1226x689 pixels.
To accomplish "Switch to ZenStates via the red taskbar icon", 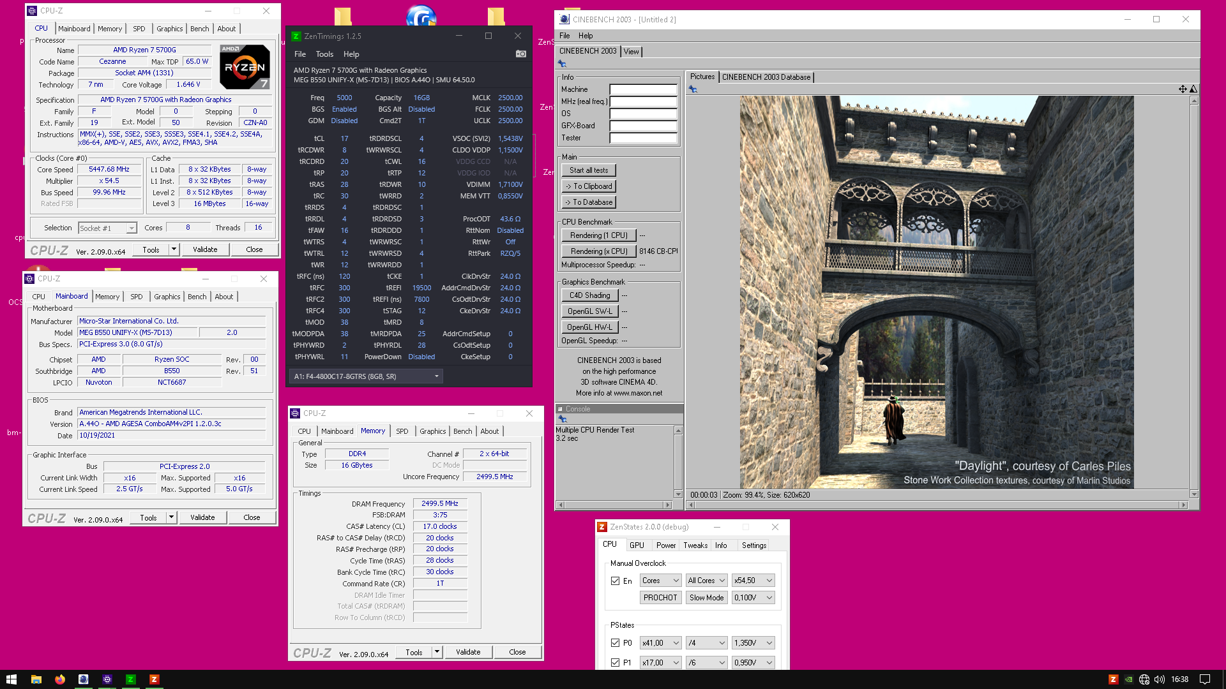I will pos(154,679).
